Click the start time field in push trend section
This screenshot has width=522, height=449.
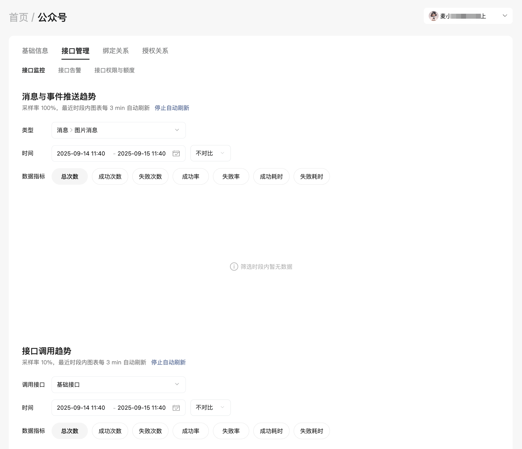click(81, 153)
